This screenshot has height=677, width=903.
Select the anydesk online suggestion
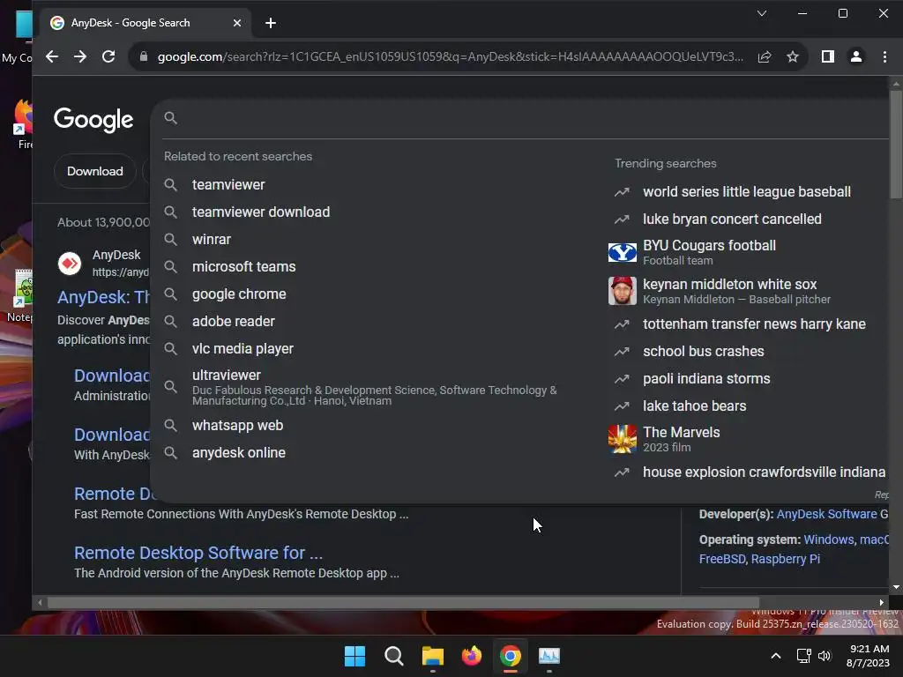pyautogui.click(x=238, y=452)
